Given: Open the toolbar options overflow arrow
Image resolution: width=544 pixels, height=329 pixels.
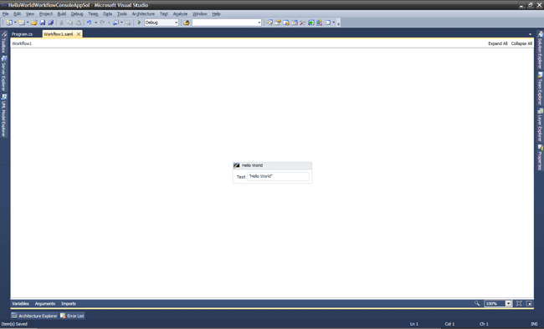Looking at the screenshot, I should click(339, 23).
